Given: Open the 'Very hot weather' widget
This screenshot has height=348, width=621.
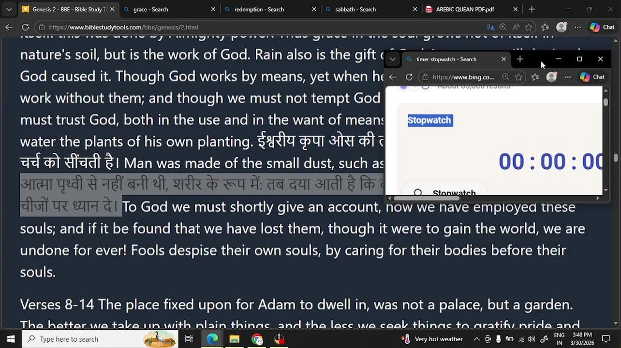Looking at the screenshot, I should pos(432,339).
